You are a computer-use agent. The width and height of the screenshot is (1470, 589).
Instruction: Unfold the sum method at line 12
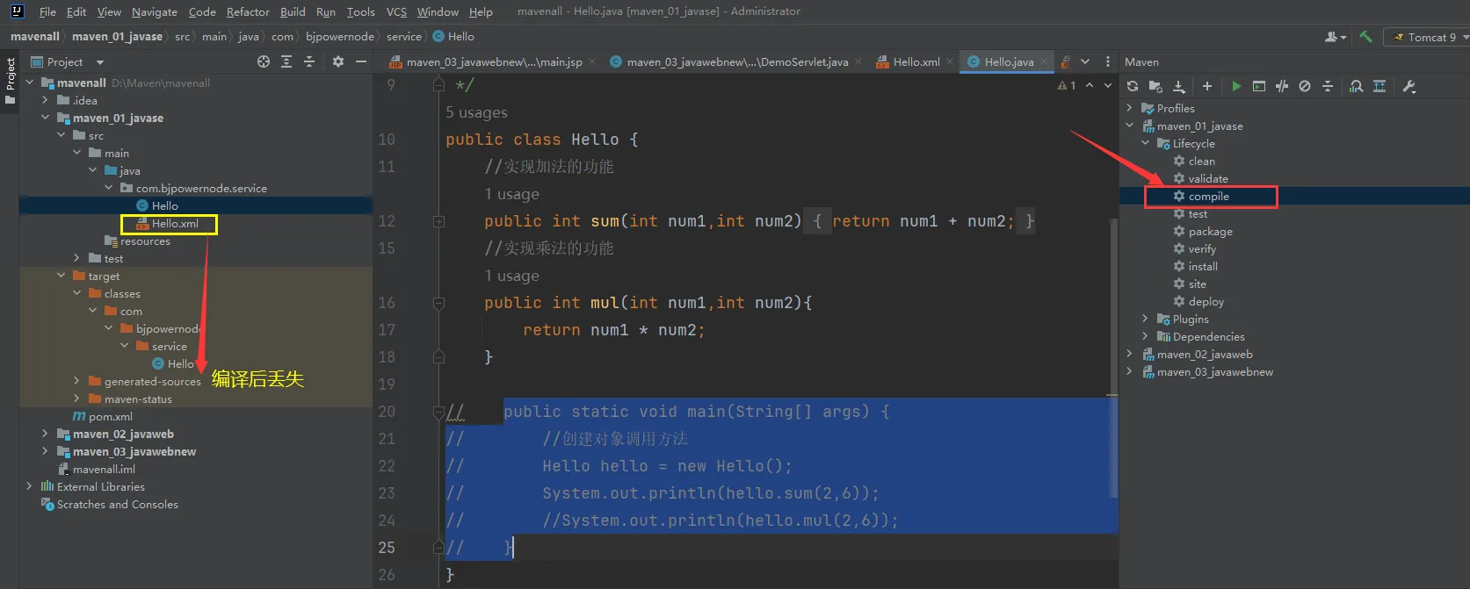click(438, 221)
